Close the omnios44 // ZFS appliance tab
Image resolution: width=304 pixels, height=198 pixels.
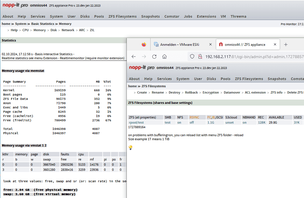tap(275, 44)
